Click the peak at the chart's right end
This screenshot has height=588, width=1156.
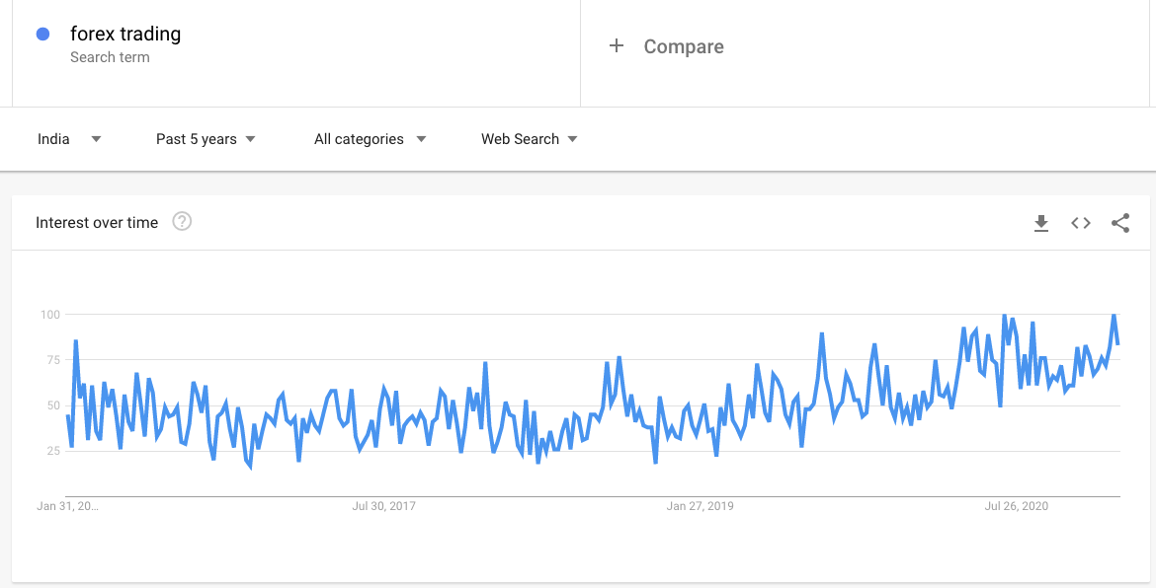pyautogui.click(x=1114, y=315)
